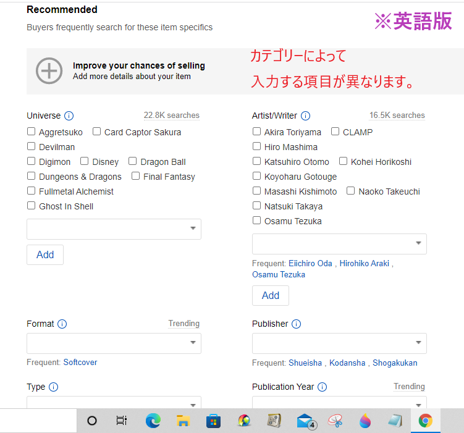Tick the CLAMP checkbox
Image resolution: width=464 pixels, height=433 pixels.
click(335, 132)
